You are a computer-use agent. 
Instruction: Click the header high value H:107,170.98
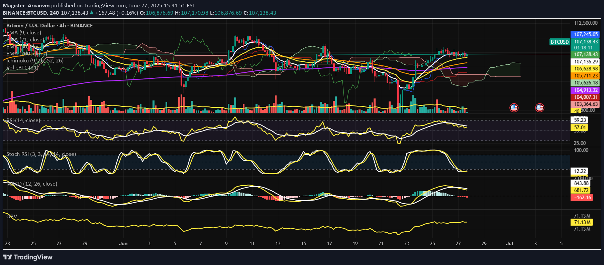[192, 13]
